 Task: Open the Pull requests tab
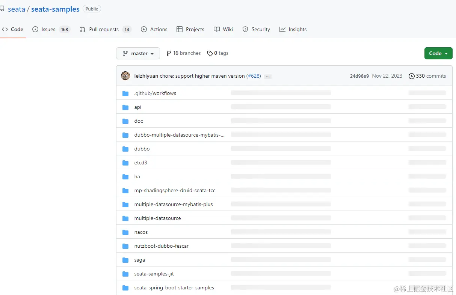tap(106, 29)
